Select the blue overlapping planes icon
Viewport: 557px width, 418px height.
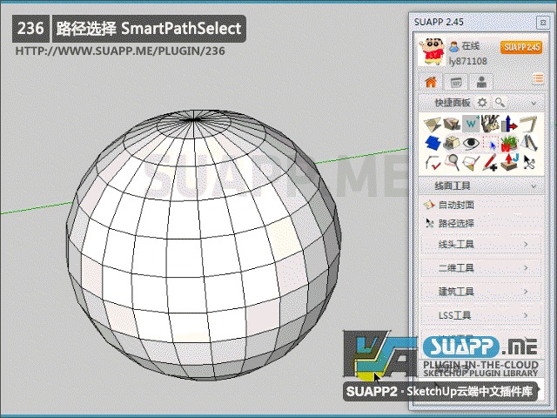click(433, 143)
